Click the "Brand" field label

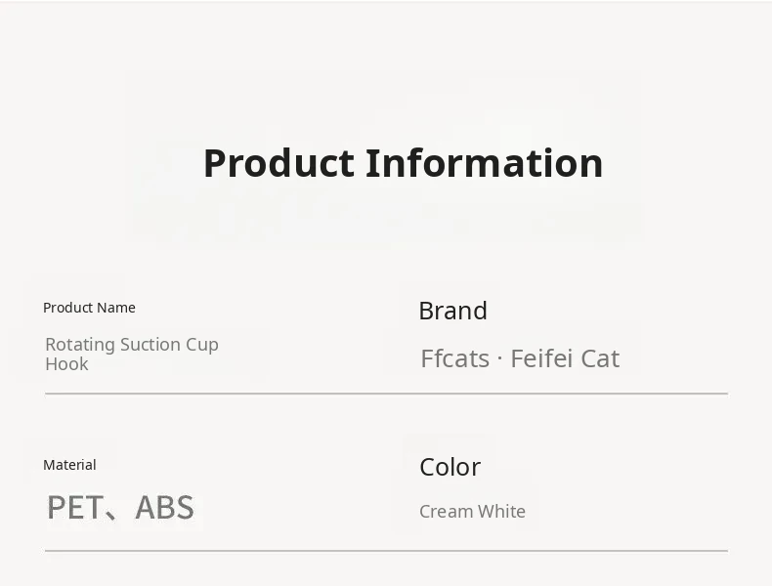coord(452,311)
